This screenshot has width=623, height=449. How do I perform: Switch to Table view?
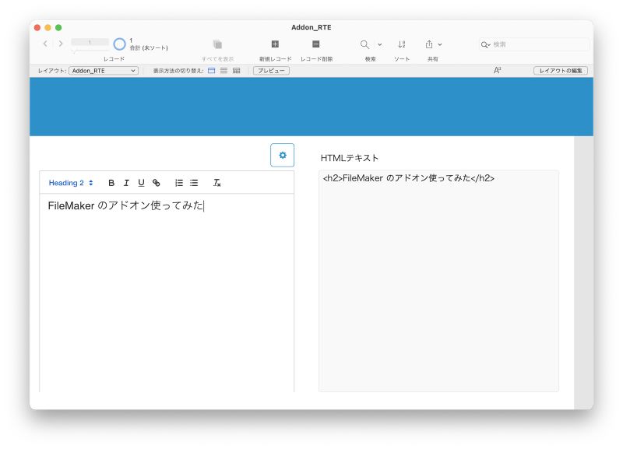tap(237, 71)
